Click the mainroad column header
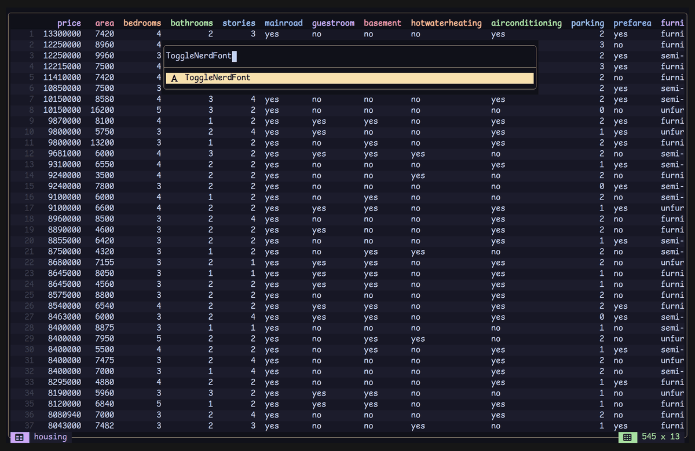The height and width of the screenshot is (451, 695). 284,23
